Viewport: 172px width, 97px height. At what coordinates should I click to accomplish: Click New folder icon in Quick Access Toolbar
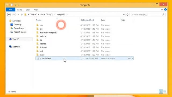coord(16,5)
